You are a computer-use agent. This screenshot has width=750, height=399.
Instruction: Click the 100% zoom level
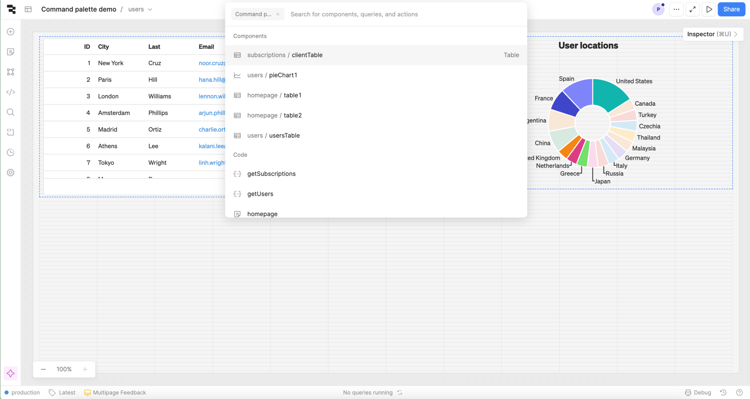(64, 369)
